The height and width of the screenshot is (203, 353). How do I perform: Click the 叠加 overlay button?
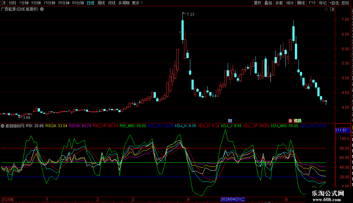[268, 3]
